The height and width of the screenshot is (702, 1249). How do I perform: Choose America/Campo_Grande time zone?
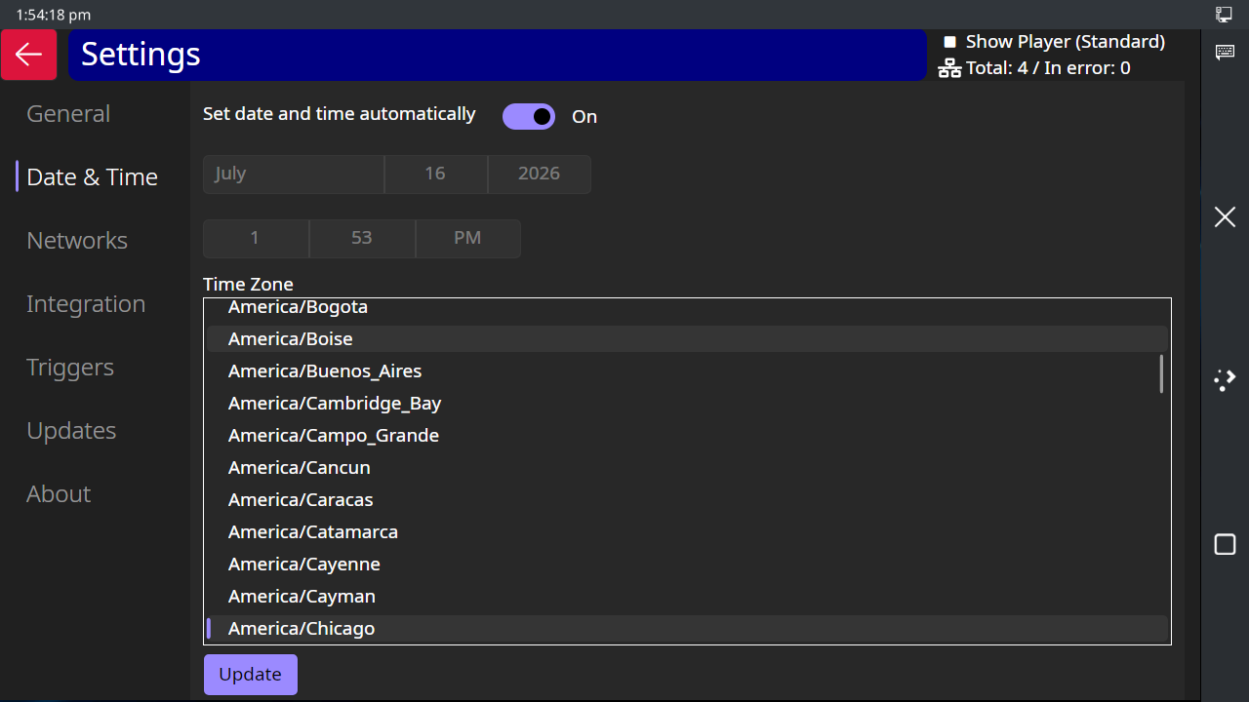687,435
